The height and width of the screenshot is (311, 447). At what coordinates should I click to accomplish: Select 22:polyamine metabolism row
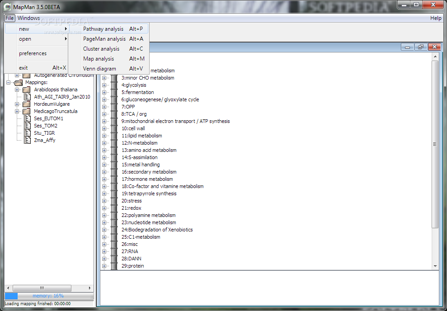coord(149,215)
